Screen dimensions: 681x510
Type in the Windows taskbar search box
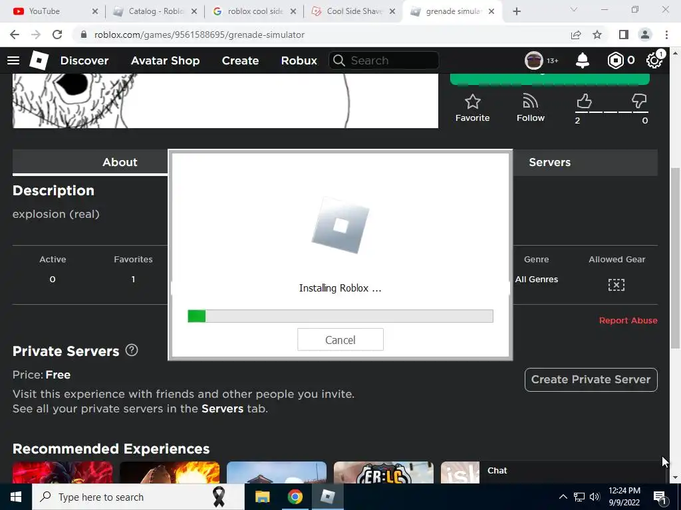coord(138,497)
